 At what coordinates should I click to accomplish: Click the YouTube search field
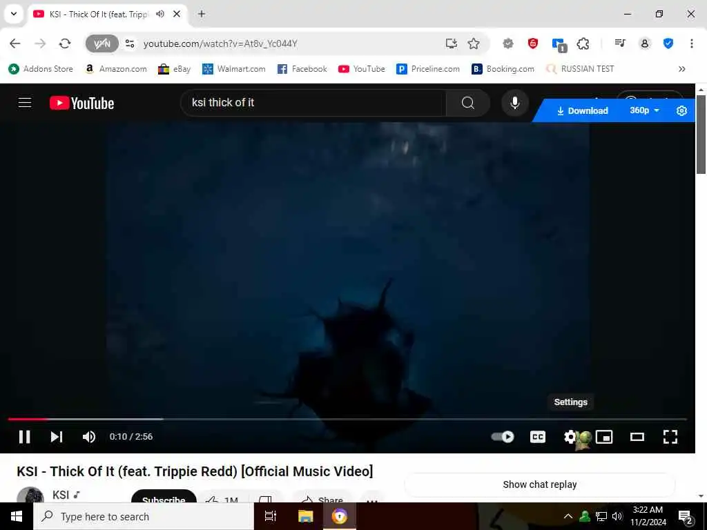click(313, 103)
